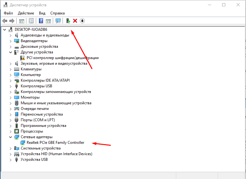This screenshot has height=179, width=246.
Task: Toggle the console tree toolbar icon
Action: tap(21, 21)
